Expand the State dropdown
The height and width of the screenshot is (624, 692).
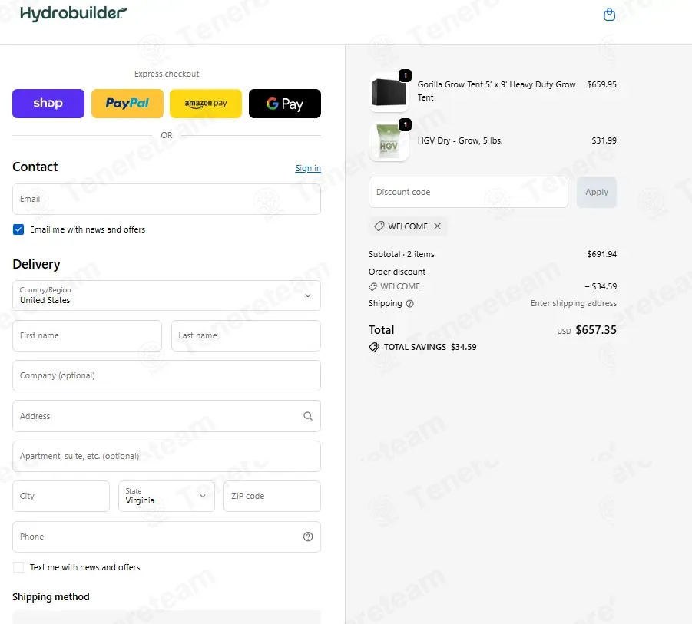[x=167, y=496]
